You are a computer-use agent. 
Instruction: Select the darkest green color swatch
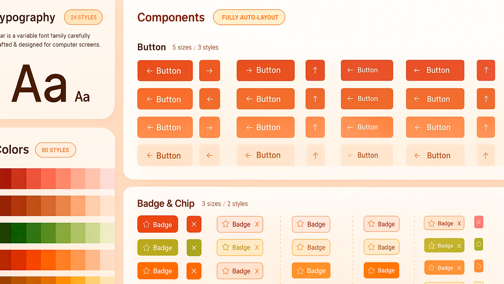(x=5, y=233)
